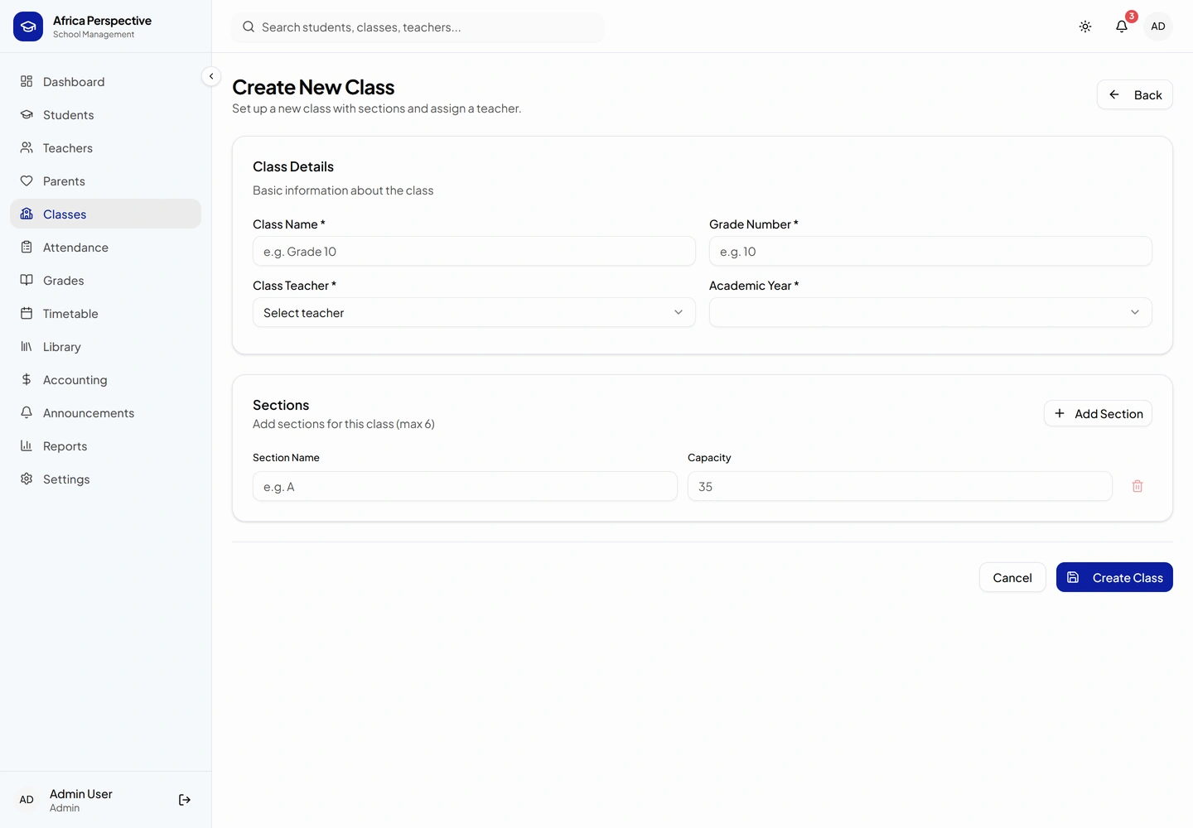The width and height of the screenshot is (1193, 828).
Task: Click Add Section button
Action: click(x=1098, y=413)
